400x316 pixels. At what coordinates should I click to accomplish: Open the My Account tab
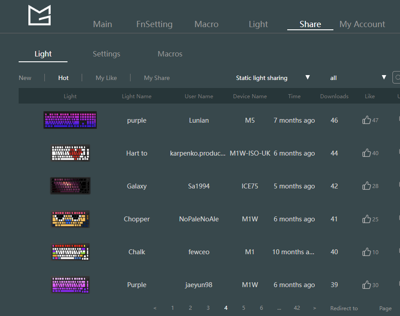(x=362, y=24)
